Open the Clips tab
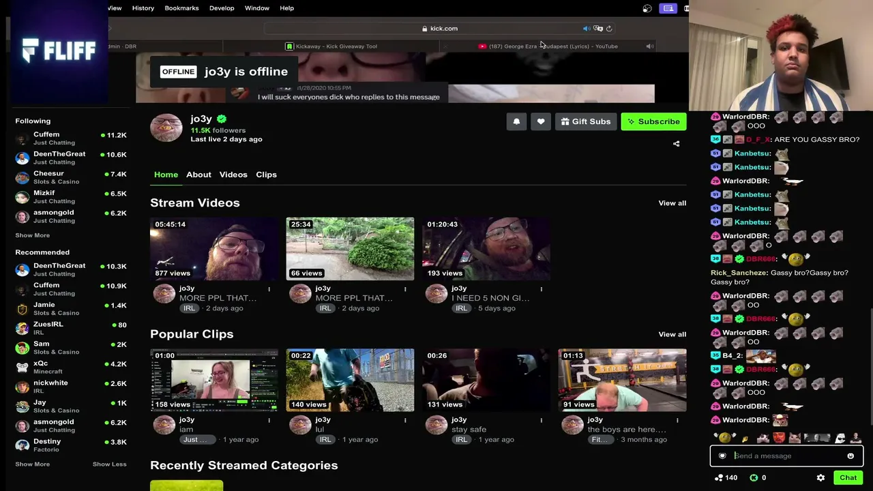This screenshot has width=873, height=491. 266,175
